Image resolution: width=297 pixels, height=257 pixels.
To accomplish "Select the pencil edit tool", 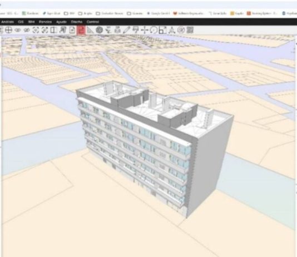I will coord(126,30).
